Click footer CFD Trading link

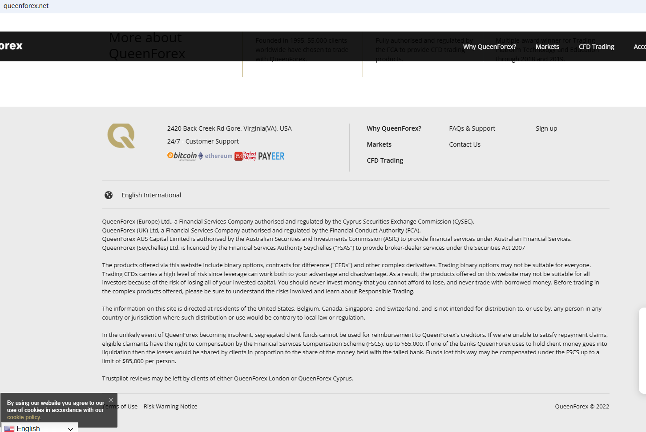385,160
